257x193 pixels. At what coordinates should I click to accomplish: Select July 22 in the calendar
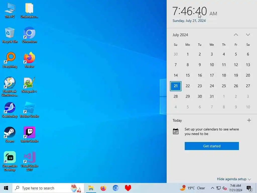click(188, 86)
